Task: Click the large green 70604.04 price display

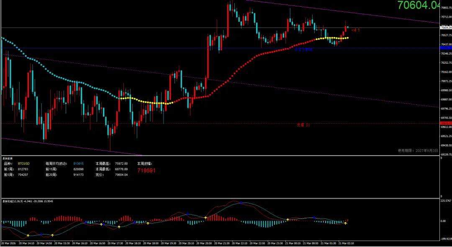Action: [419, 5]
